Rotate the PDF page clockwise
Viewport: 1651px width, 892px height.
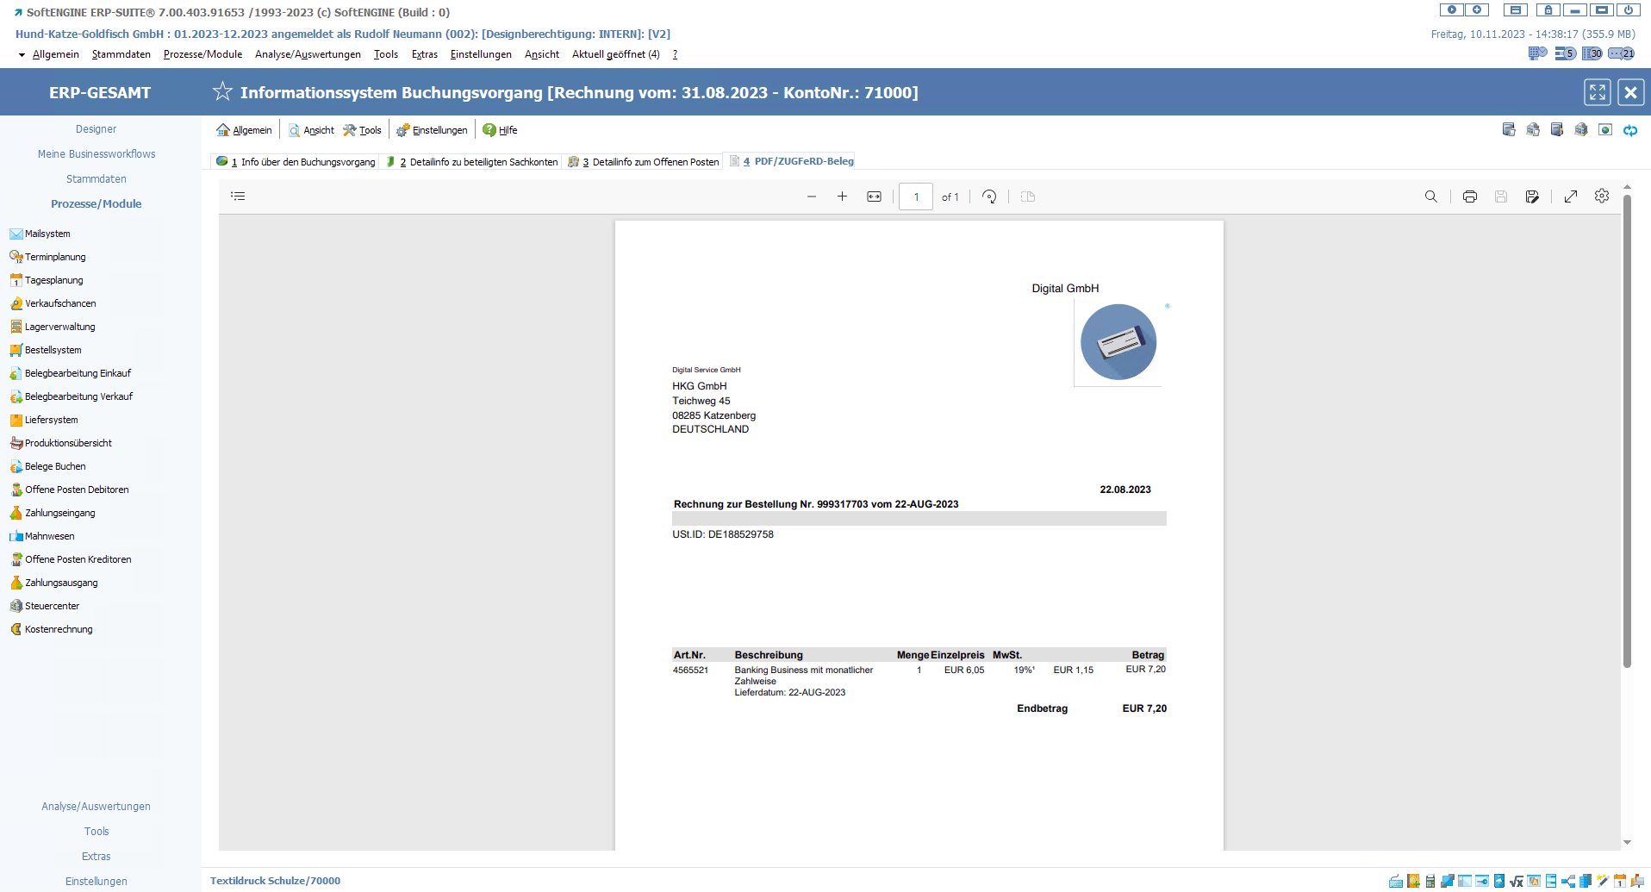pyautogui.click(x=989, y=196)
